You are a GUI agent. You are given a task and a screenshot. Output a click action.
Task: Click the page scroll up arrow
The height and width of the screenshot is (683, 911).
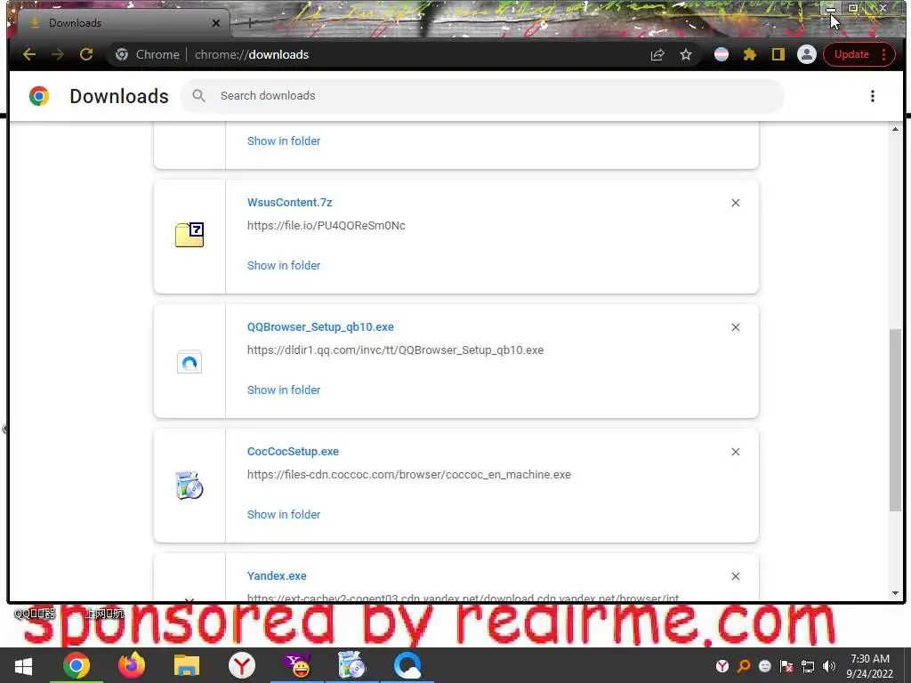click(x=895, y=129)
